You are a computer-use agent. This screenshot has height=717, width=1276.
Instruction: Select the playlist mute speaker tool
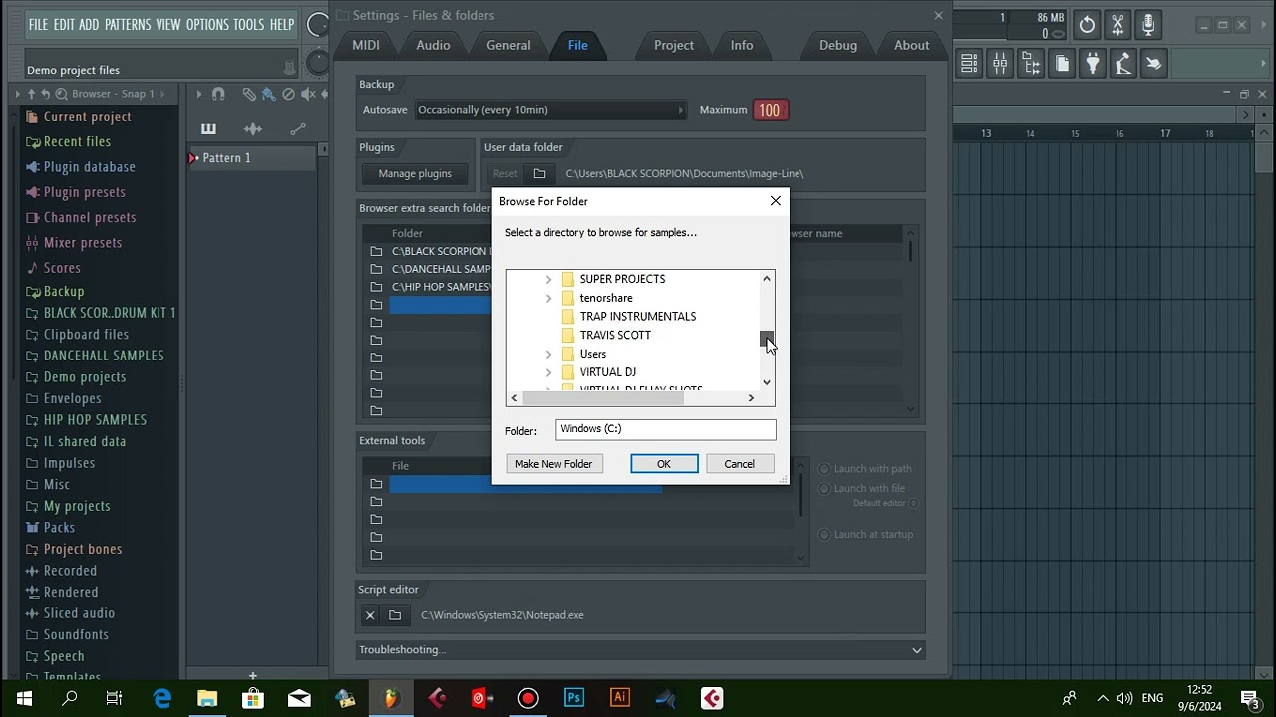(308, 94)
